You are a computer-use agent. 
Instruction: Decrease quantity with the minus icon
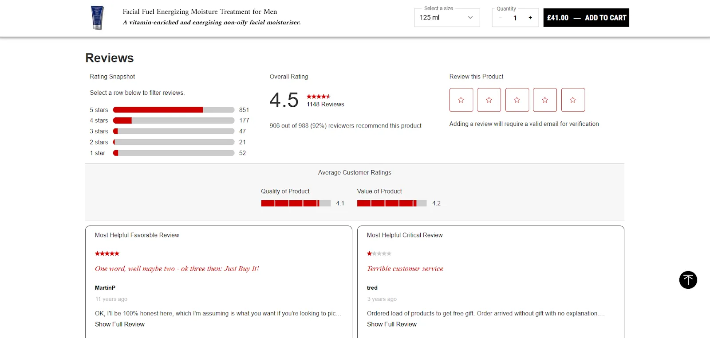pos(500,18)
